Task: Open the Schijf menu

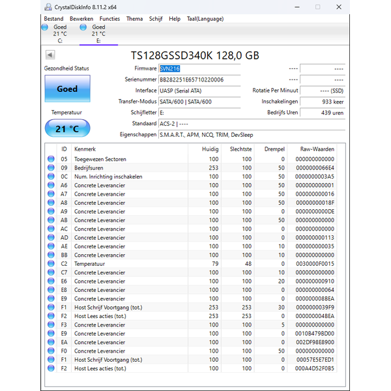Action: point(156,19)
